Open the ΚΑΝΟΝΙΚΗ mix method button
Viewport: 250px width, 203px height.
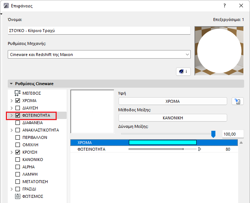tap(173, 118)
